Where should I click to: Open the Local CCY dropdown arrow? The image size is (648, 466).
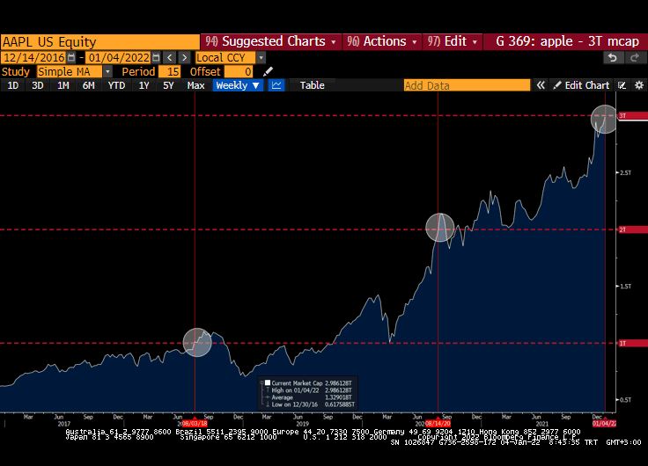[x=261, y=58]
